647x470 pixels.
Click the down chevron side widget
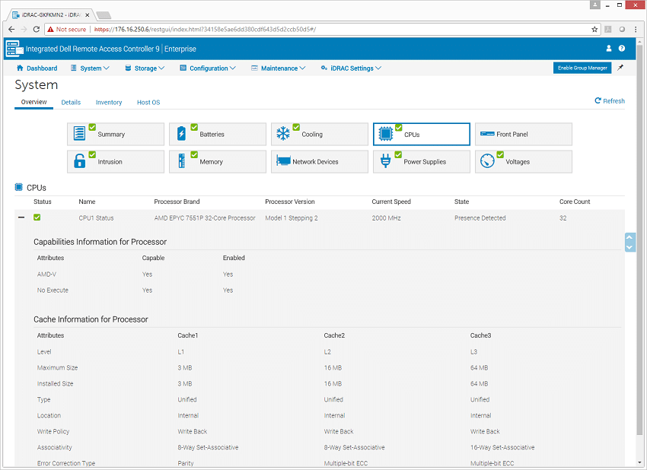point(629,247)
